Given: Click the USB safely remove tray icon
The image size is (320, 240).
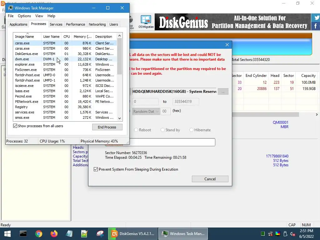Looking at the screenshot, I should pos(285,234).
